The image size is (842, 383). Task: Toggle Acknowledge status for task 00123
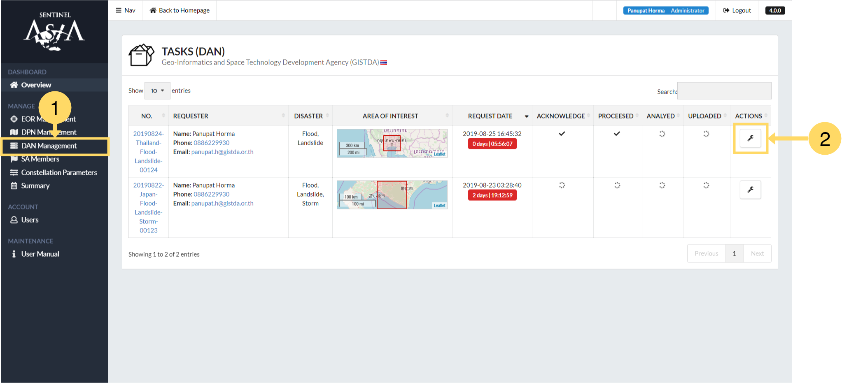tap(562, 185)
